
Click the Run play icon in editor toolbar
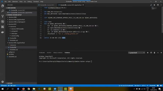(x=155, y=5)
